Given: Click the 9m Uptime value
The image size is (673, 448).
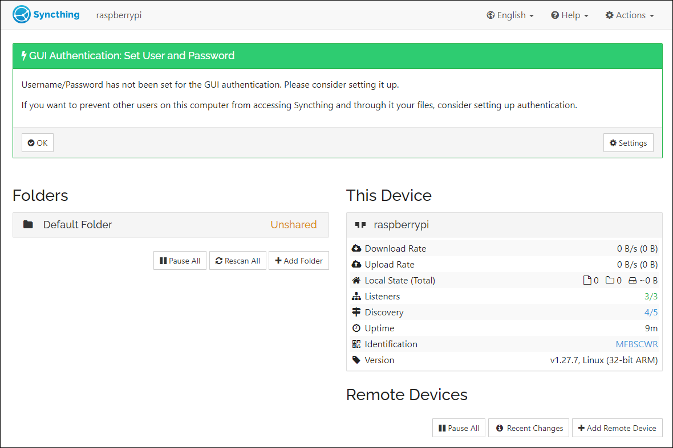Looking at the screenshot, I should pos(651,328).
